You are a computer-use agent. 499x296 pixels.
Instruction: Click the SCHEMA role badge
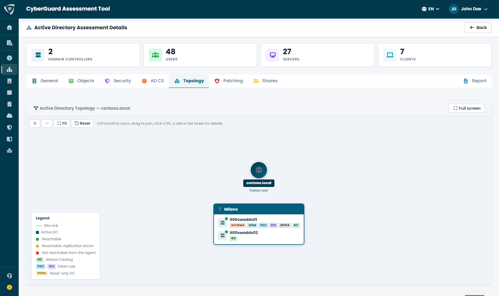click(238, 225)
